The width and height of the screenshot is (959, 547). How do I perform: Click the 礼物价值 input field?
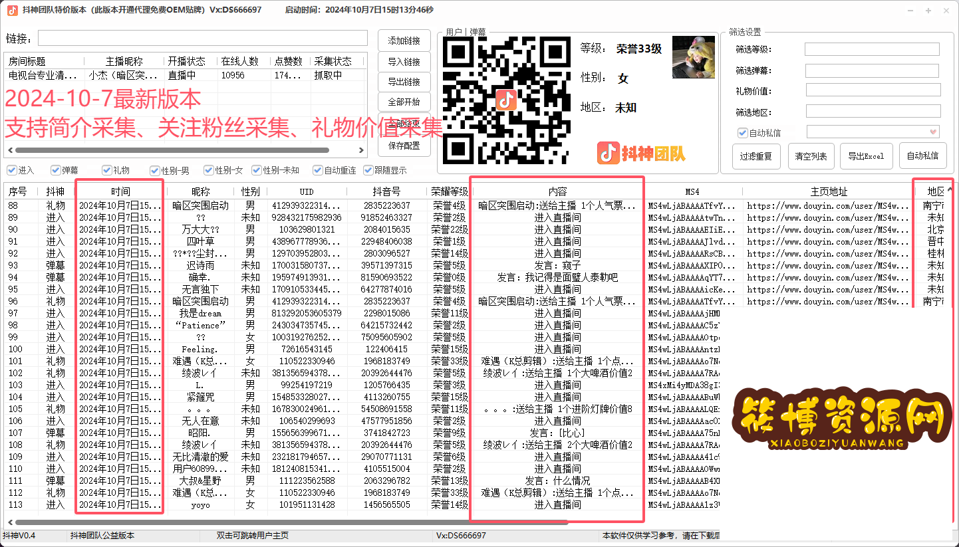click(873, 90)
